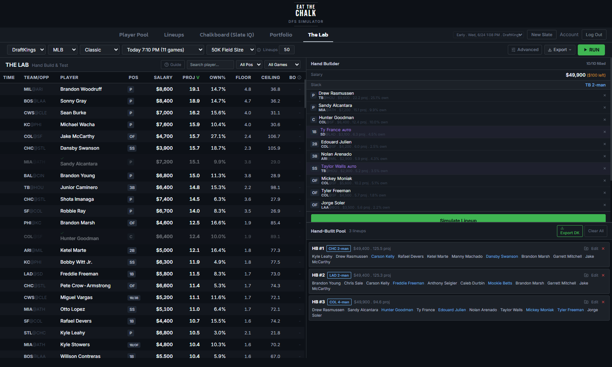The width and height of the screenshot is (612, 367).
Task: Open the MLB sport dropdown
Action: pyautogui.click(x=63, y=50)
